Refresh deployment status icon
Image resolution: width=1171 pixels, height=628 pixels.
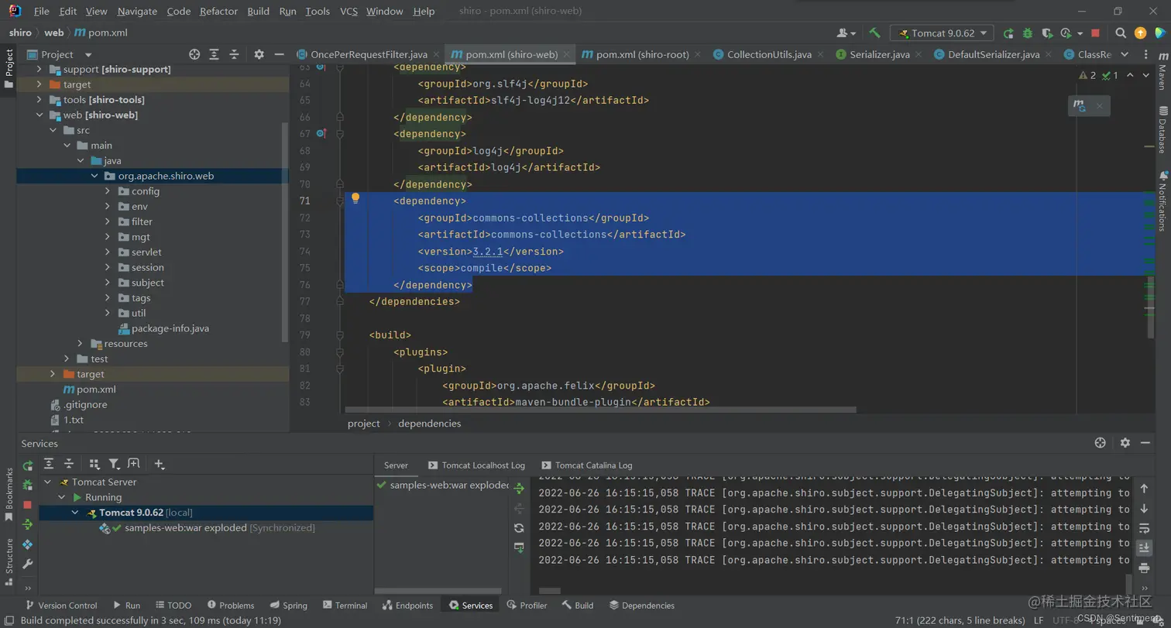519,527
